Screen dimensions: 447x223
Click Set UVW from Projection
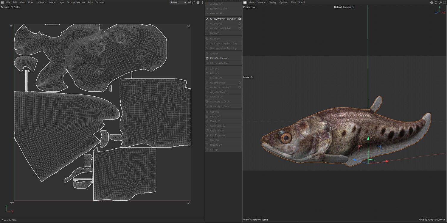(223, 19)
